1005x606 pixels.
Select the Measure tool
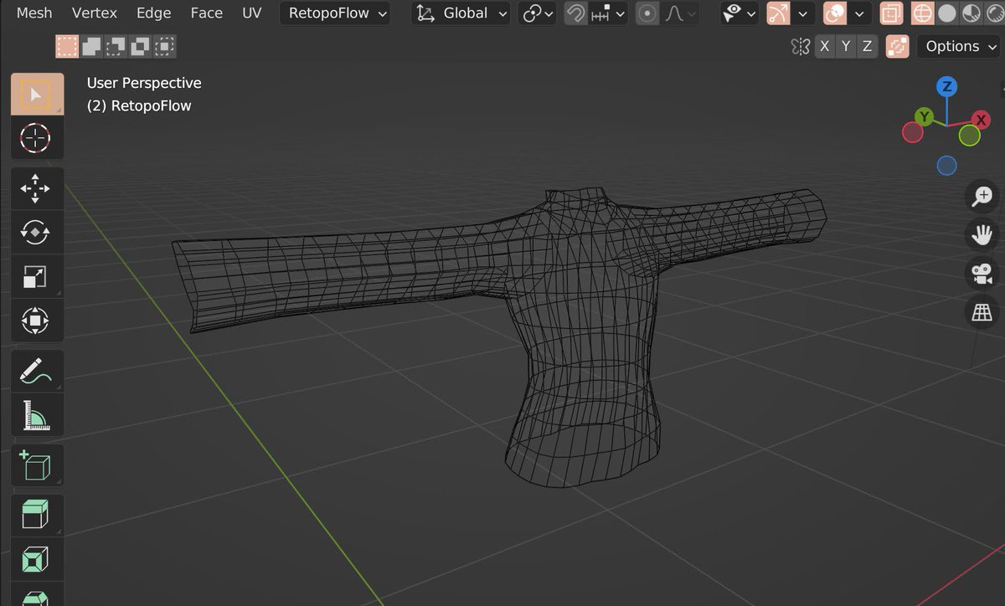point(37,415)
